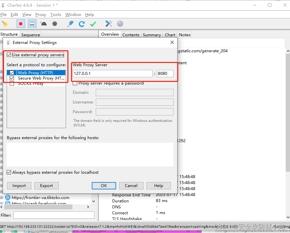Open the Tools wrench icon
Screen dimensions: 290x233
(x=109, y=24)
